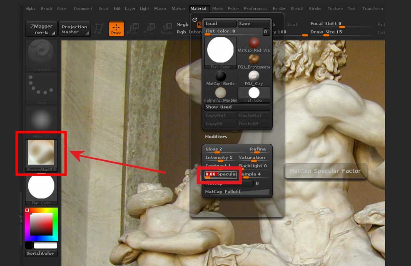Toggle the Mrgb channel mode
411x266 pixels.
[182, 25]
